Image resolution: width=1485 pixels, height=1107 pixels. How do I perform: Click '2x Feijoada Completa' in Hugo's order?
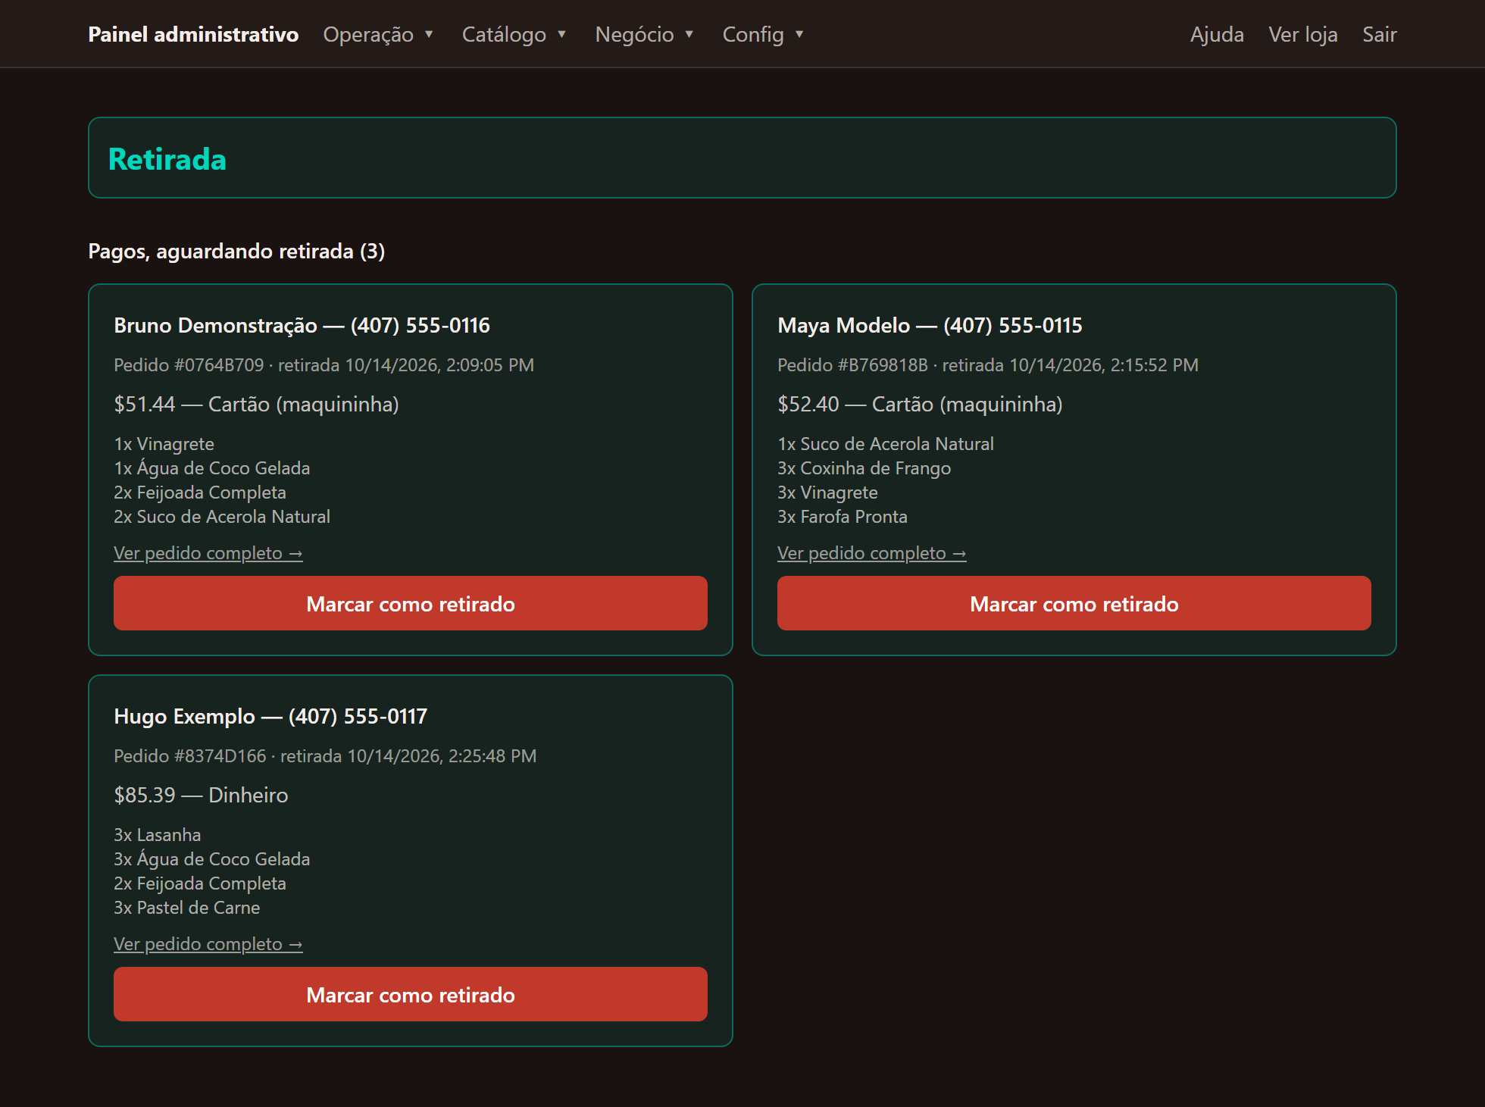200,883
